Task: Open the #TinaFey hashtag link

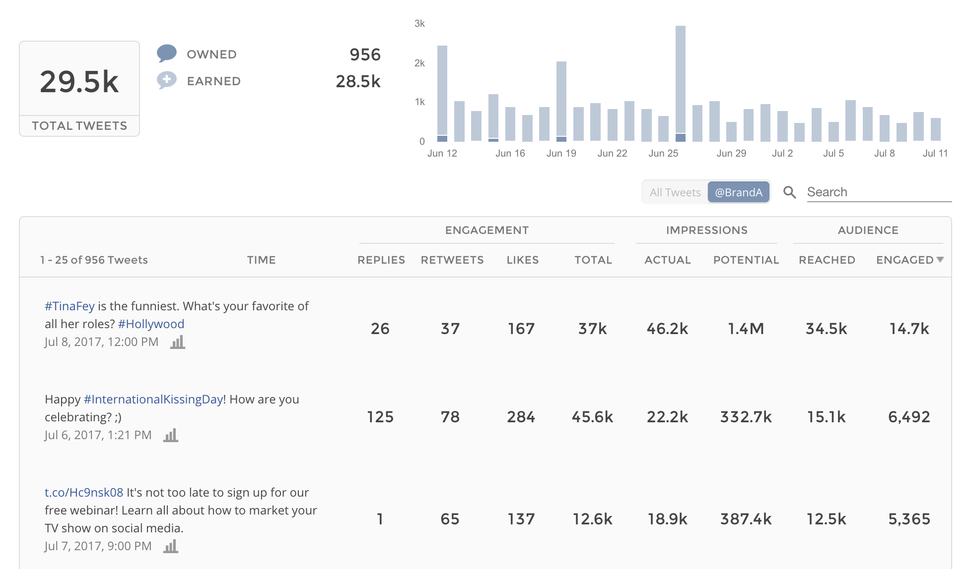Action: (x=69, y=306)
